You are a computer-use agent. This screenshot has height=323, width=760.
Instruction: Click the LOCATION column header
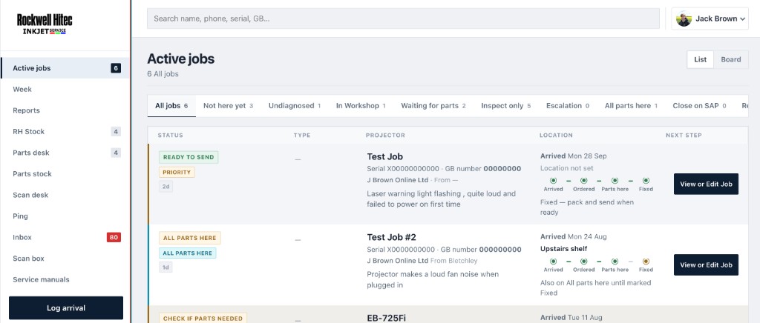coord(556,136)
